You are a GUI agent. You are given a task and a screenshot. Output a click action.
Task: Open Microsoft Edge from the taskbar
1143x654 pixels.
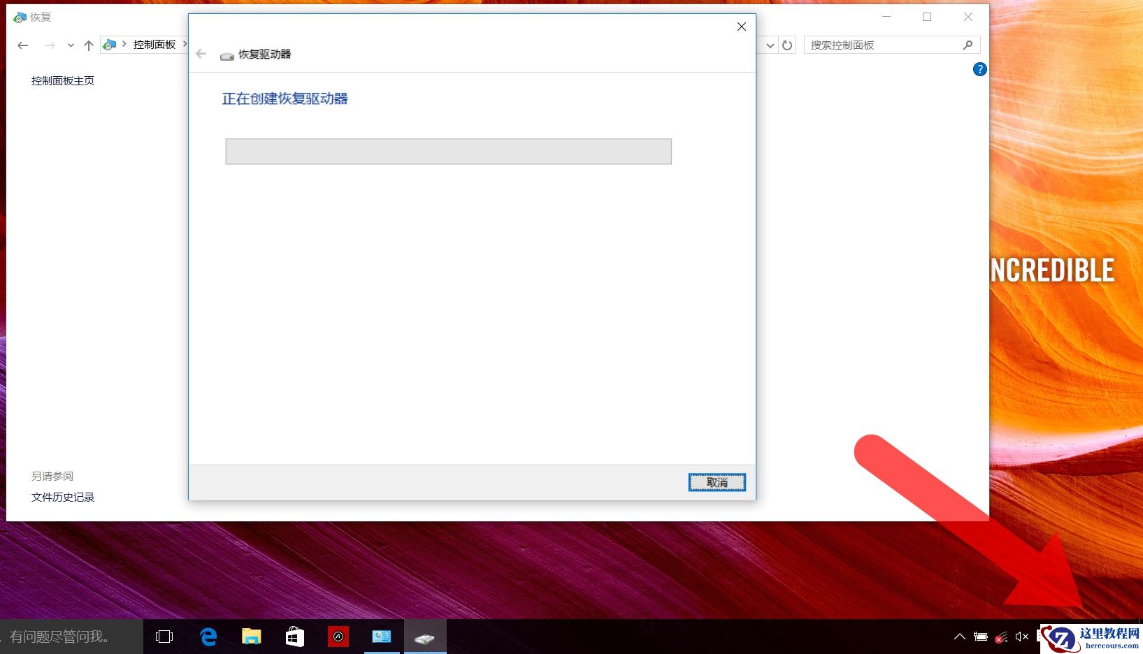[208, 637]
